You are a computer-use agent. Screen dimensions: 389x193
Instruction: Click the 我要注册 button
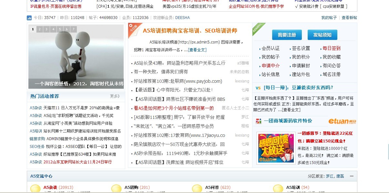(x=287, y=35)
